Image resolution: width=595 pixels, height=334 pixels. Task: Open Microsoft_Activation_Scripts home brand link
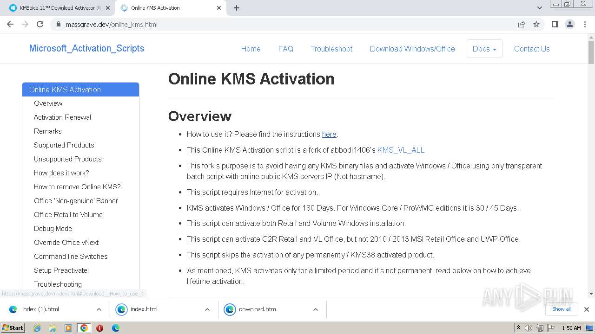(86, 48)
